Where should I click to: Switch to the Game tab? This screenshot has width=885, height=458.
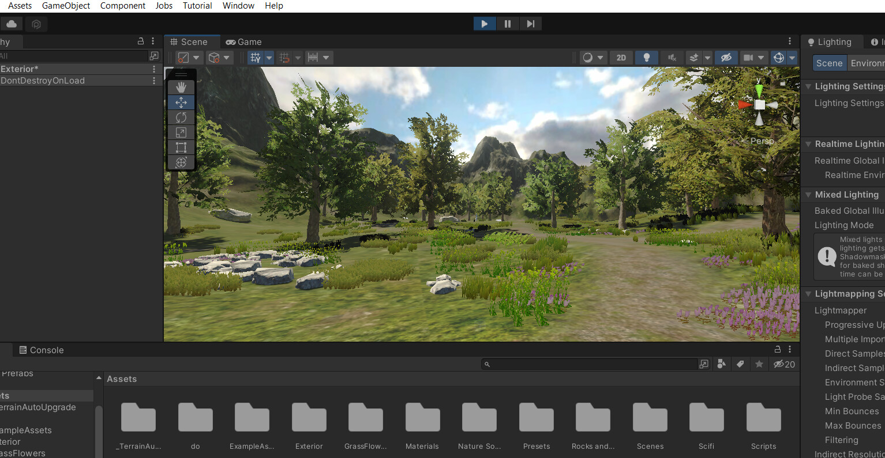coord(243,41)
